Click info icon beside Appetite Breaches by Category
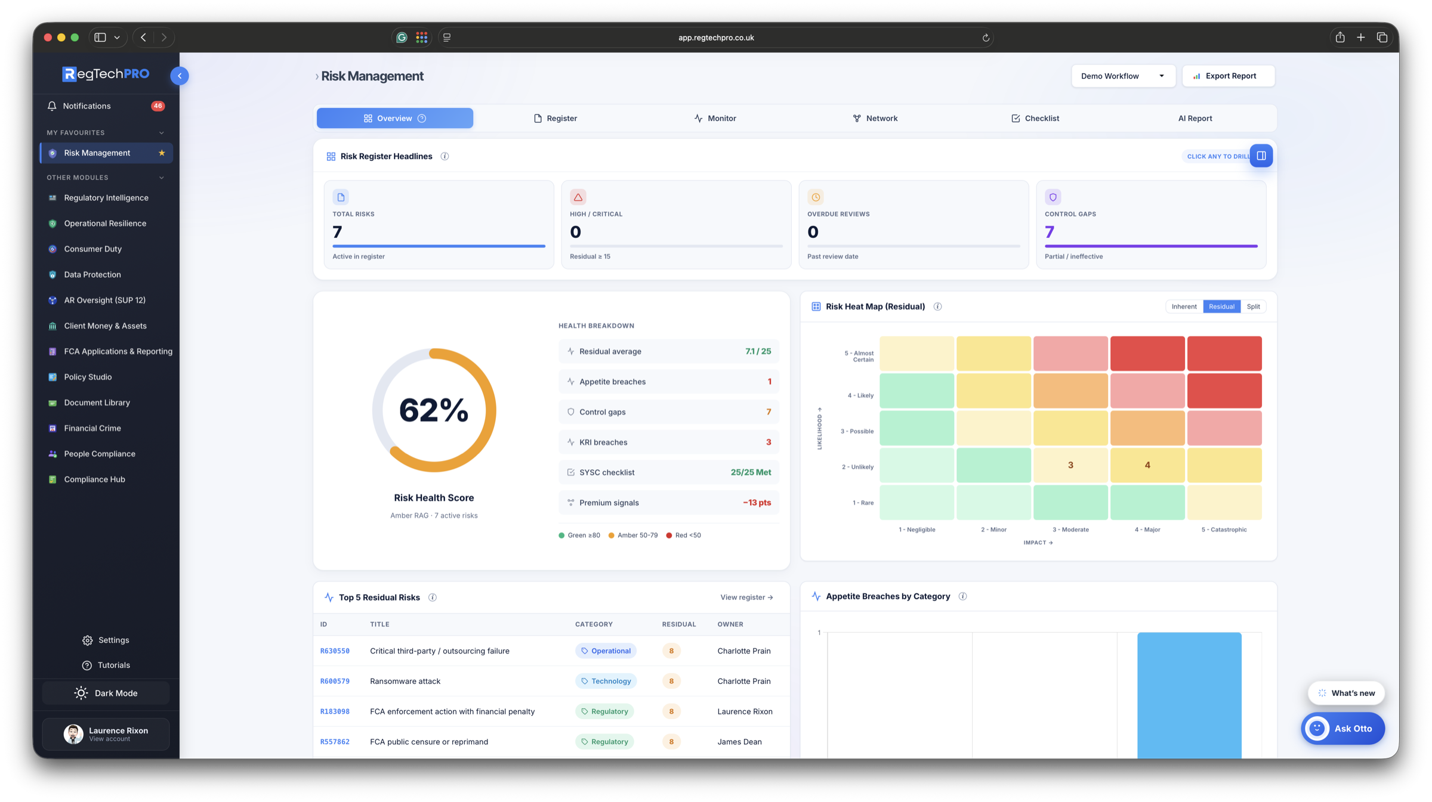The width and height of the screenshot is (1432, 802). click(962, 596)
